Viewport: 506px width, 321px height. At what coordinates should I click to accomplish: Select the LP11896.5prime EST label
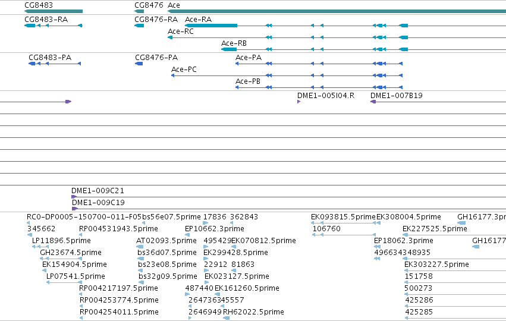(x=61, y=241)
